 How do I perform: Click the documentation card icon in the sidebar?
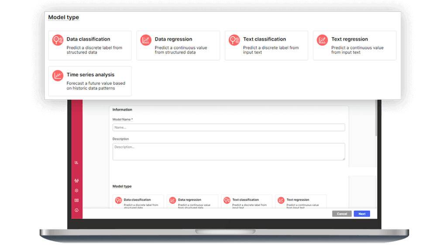coord(76,200)
